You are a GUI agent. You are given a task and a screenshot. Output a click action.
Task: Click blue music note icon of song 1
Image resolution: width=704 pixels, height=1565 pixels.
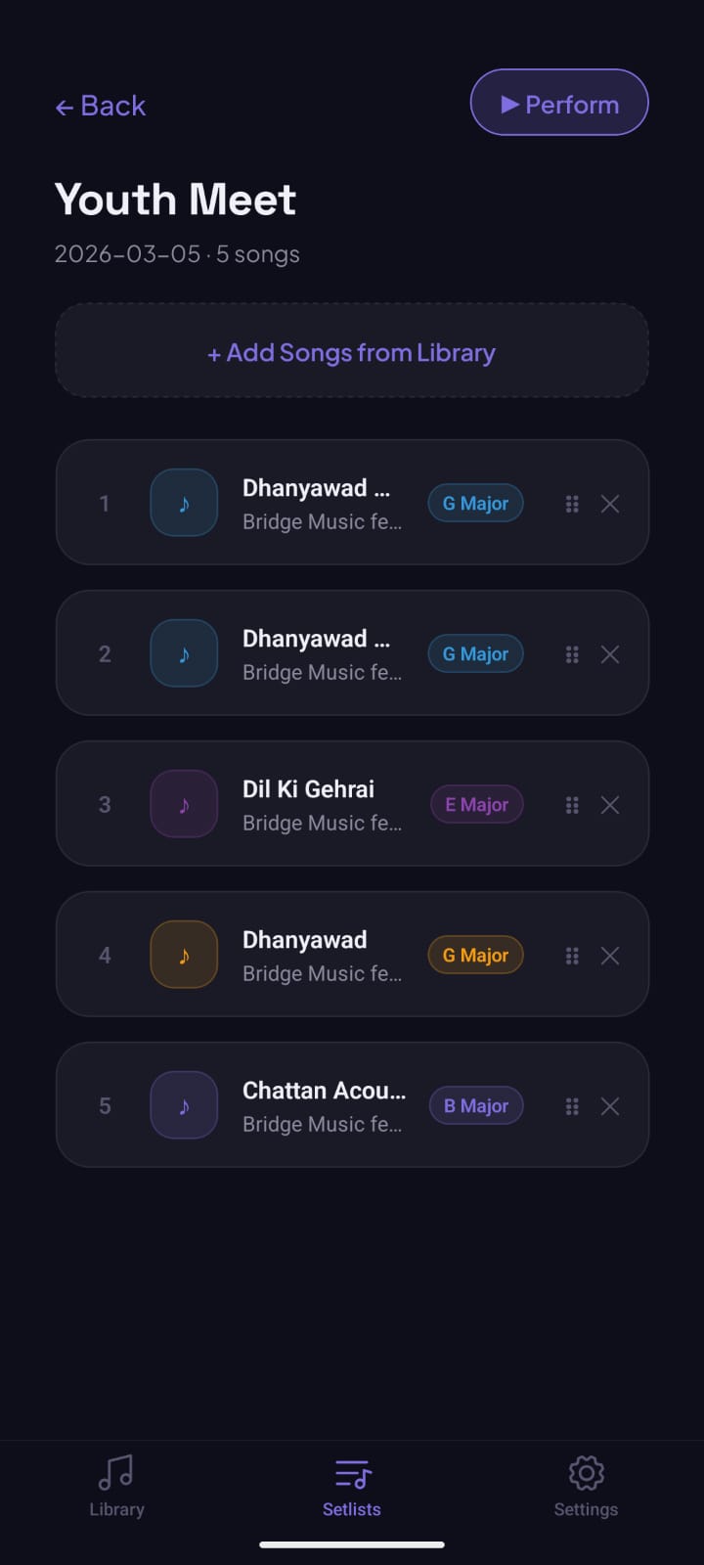(x=184, y=503)
